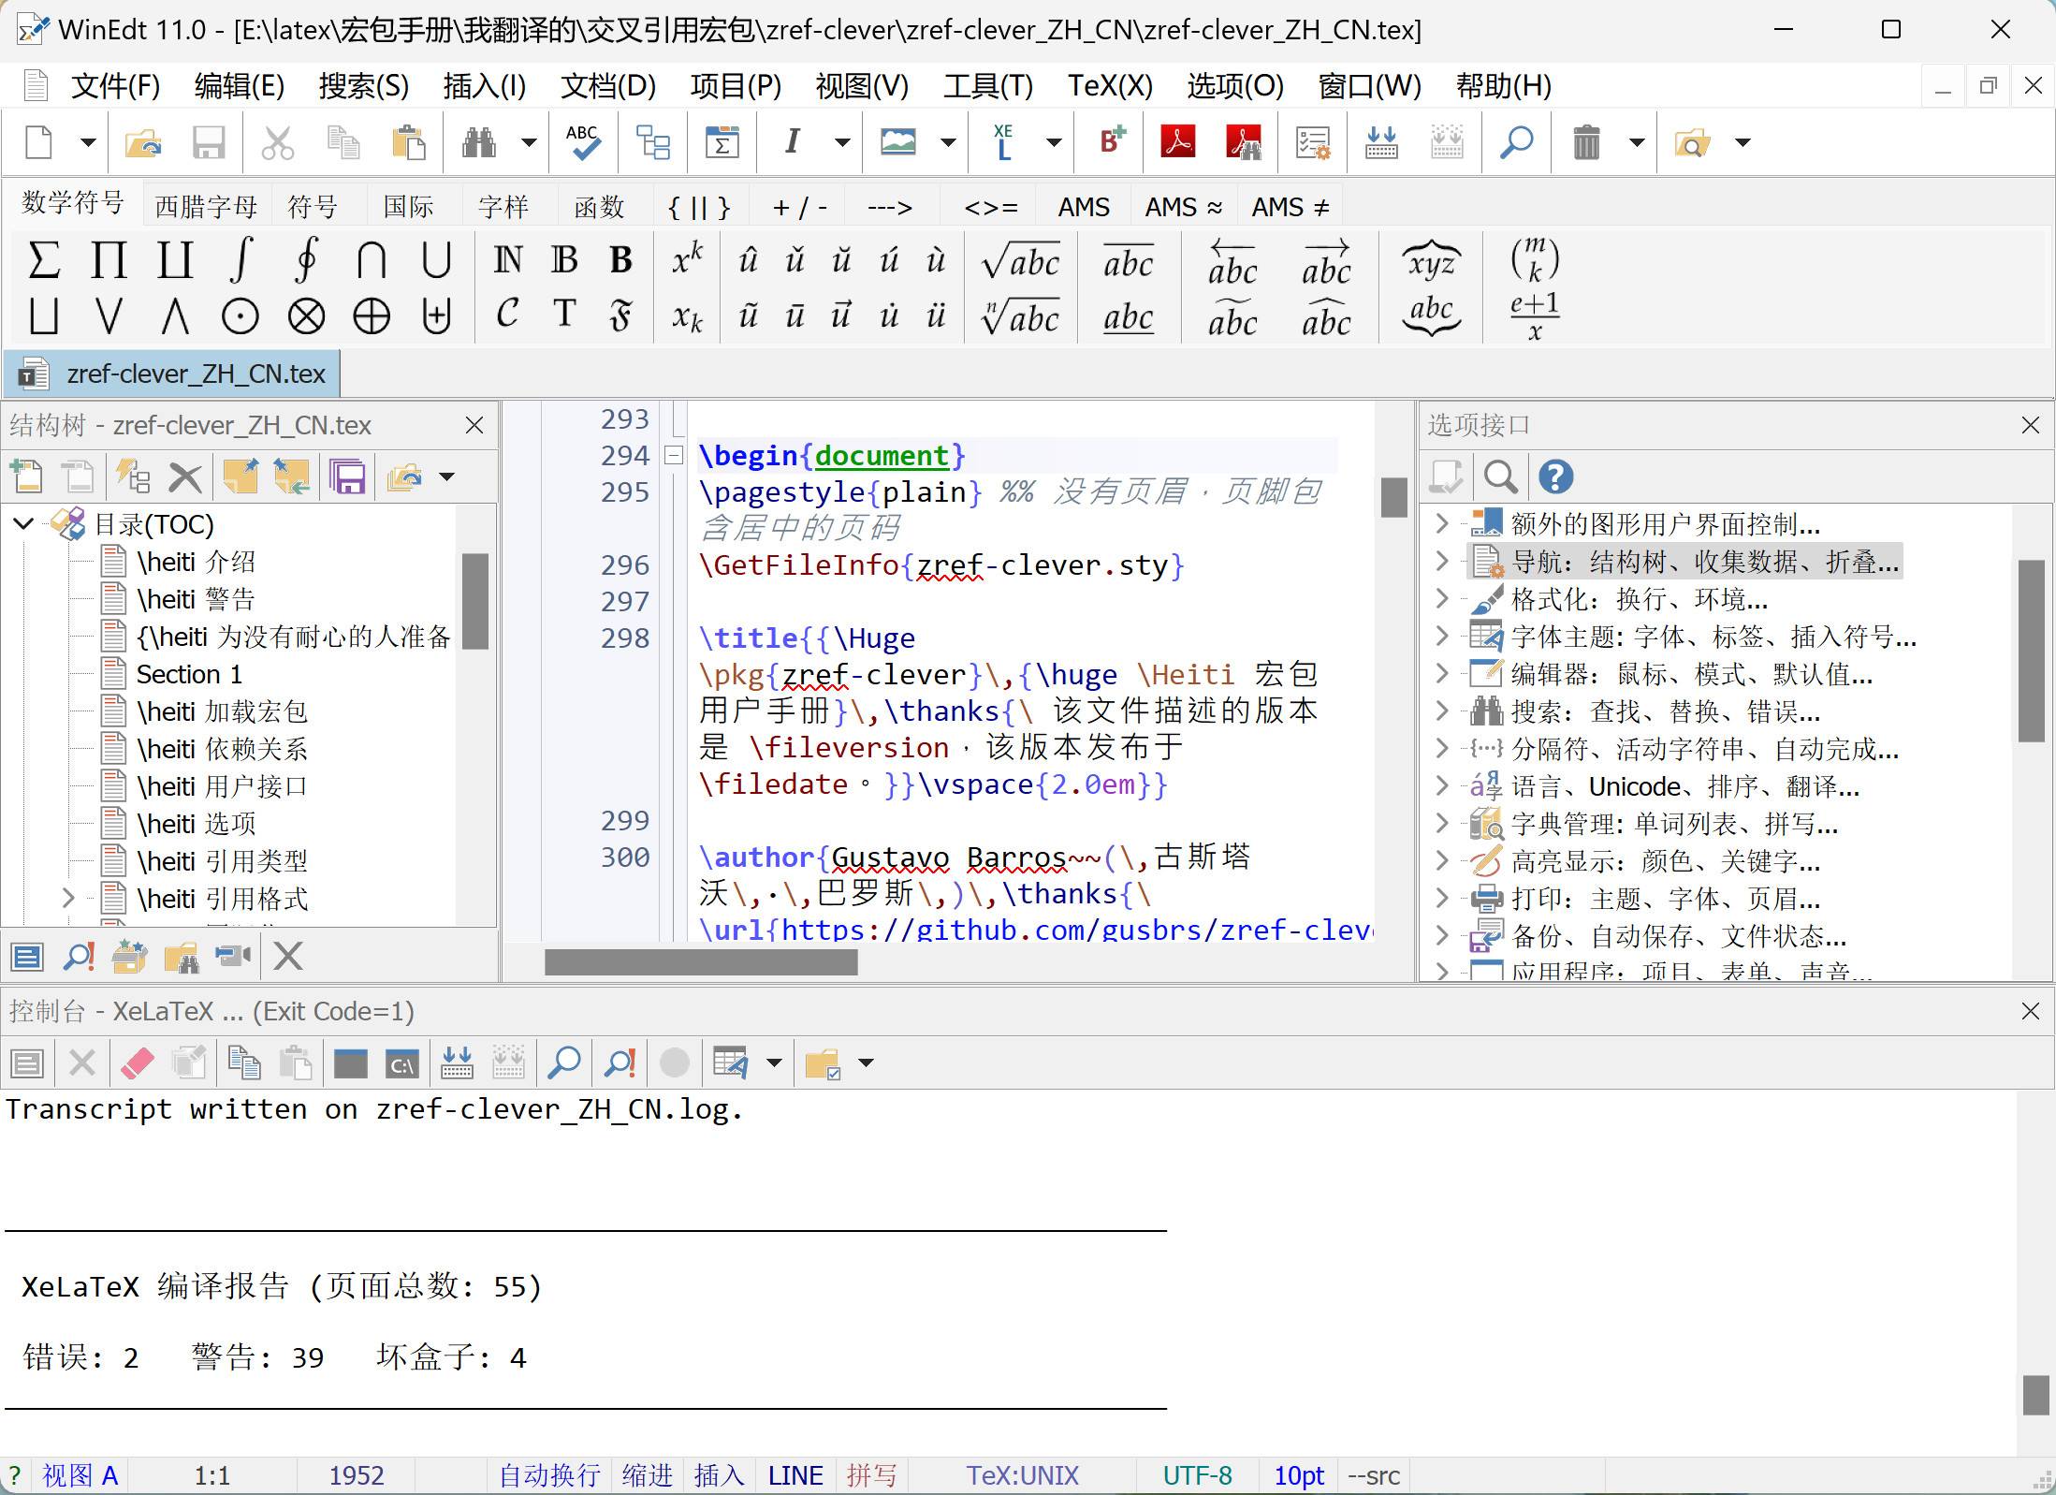Image resolution: width=2056 pixels, height=1495 pixels.
Task: Collapse the fold box at line 294
Action: click(x=674, y=456)
